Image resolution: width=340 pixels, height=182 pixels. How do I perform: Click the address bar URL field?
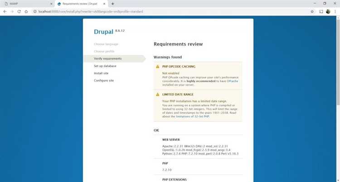171,11
